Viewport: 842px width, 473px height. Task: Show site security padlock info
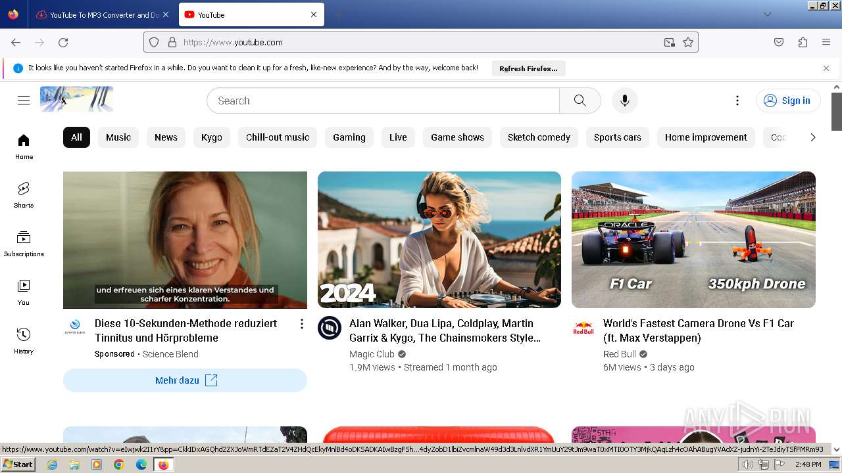(172, 42)
